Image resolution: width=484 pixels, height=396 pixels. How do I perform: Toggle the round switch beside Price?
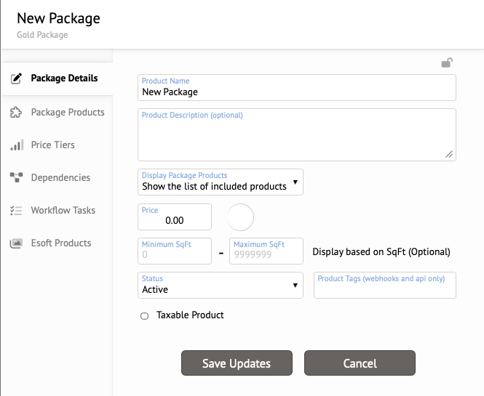(x=240, y=217)
